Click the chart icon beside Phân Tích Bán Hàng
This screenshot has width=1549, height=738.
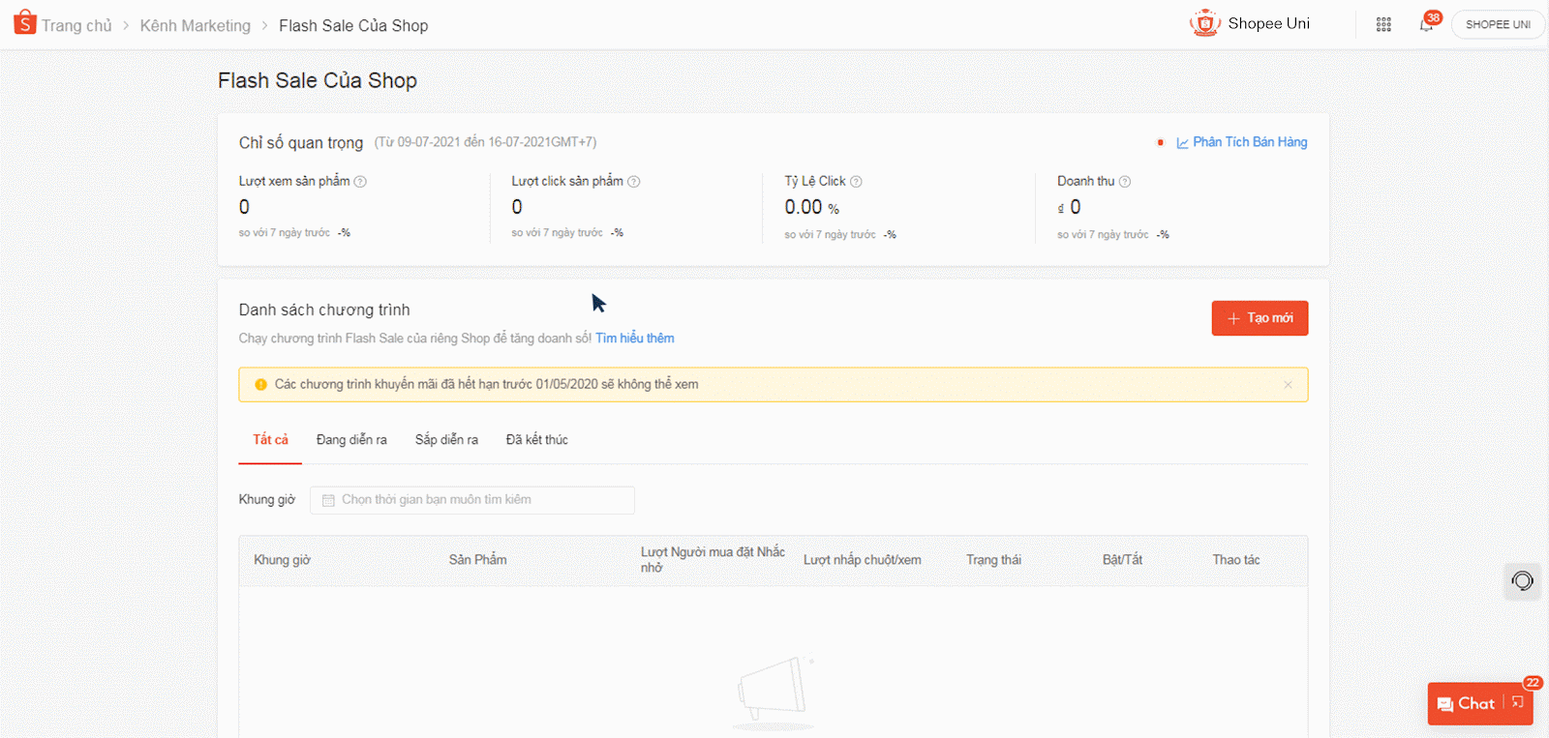click(1182, 143)
